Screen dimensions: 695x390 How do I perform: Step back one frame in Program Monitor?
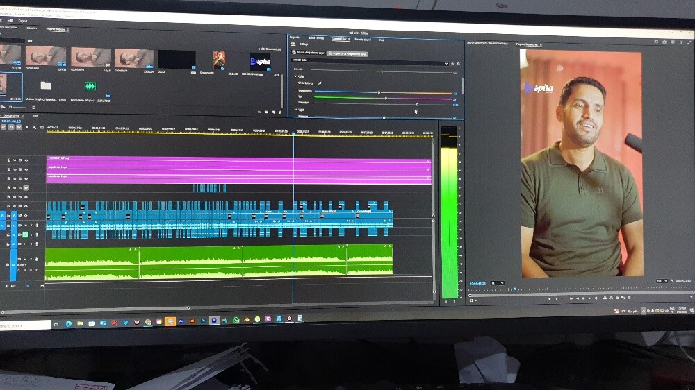click(x=578, y=299)
